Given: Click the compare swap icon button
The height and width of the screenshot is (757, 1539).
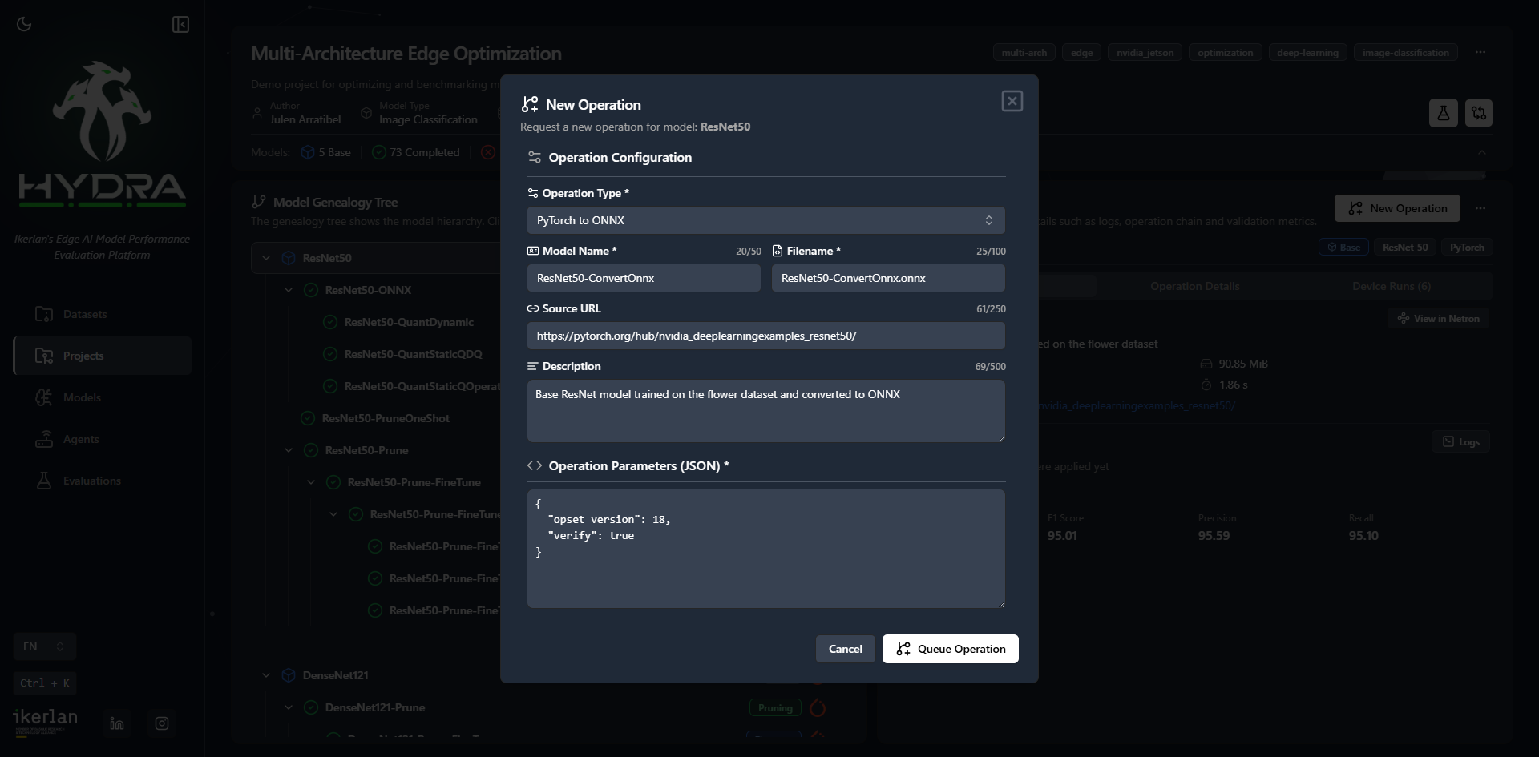Looking at the screenshot, I should 1479,113.
